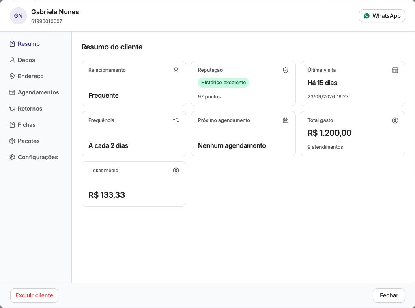Image resolution: width=415 pixels, height=308 pixels.
Task: Click the person icon on Relacionamento card
Action: click(176, 70)
